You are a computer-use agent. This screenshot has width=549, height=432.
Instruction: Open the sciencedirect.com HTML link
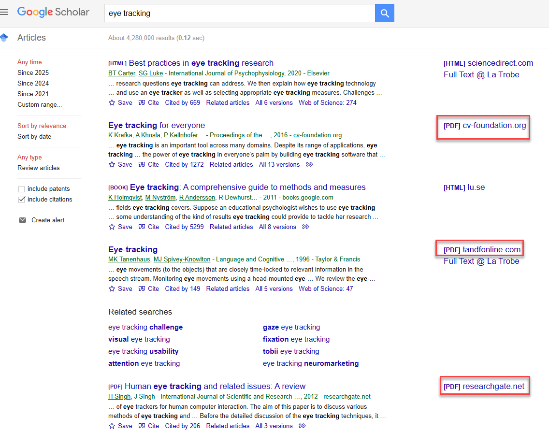(489, 63)
